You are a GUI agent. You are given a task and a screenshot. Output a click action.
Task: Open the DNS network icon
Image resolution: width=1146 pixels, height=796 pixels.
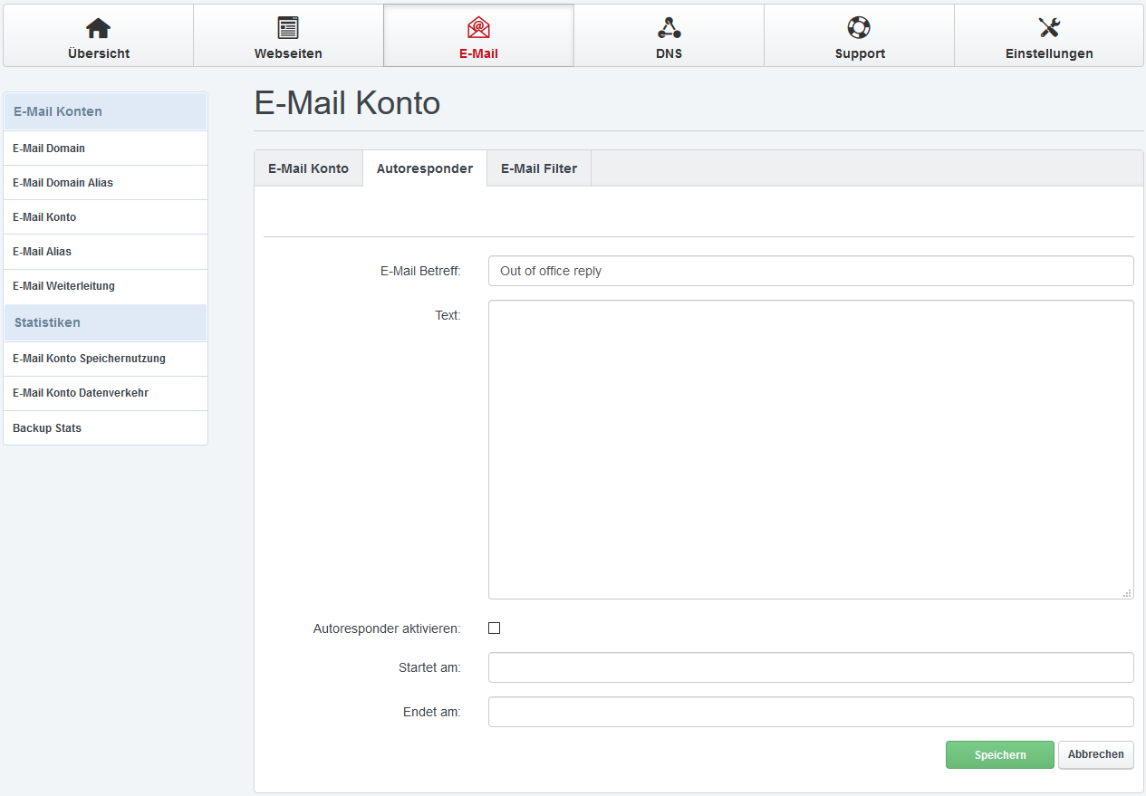click(x=669, y=28)
